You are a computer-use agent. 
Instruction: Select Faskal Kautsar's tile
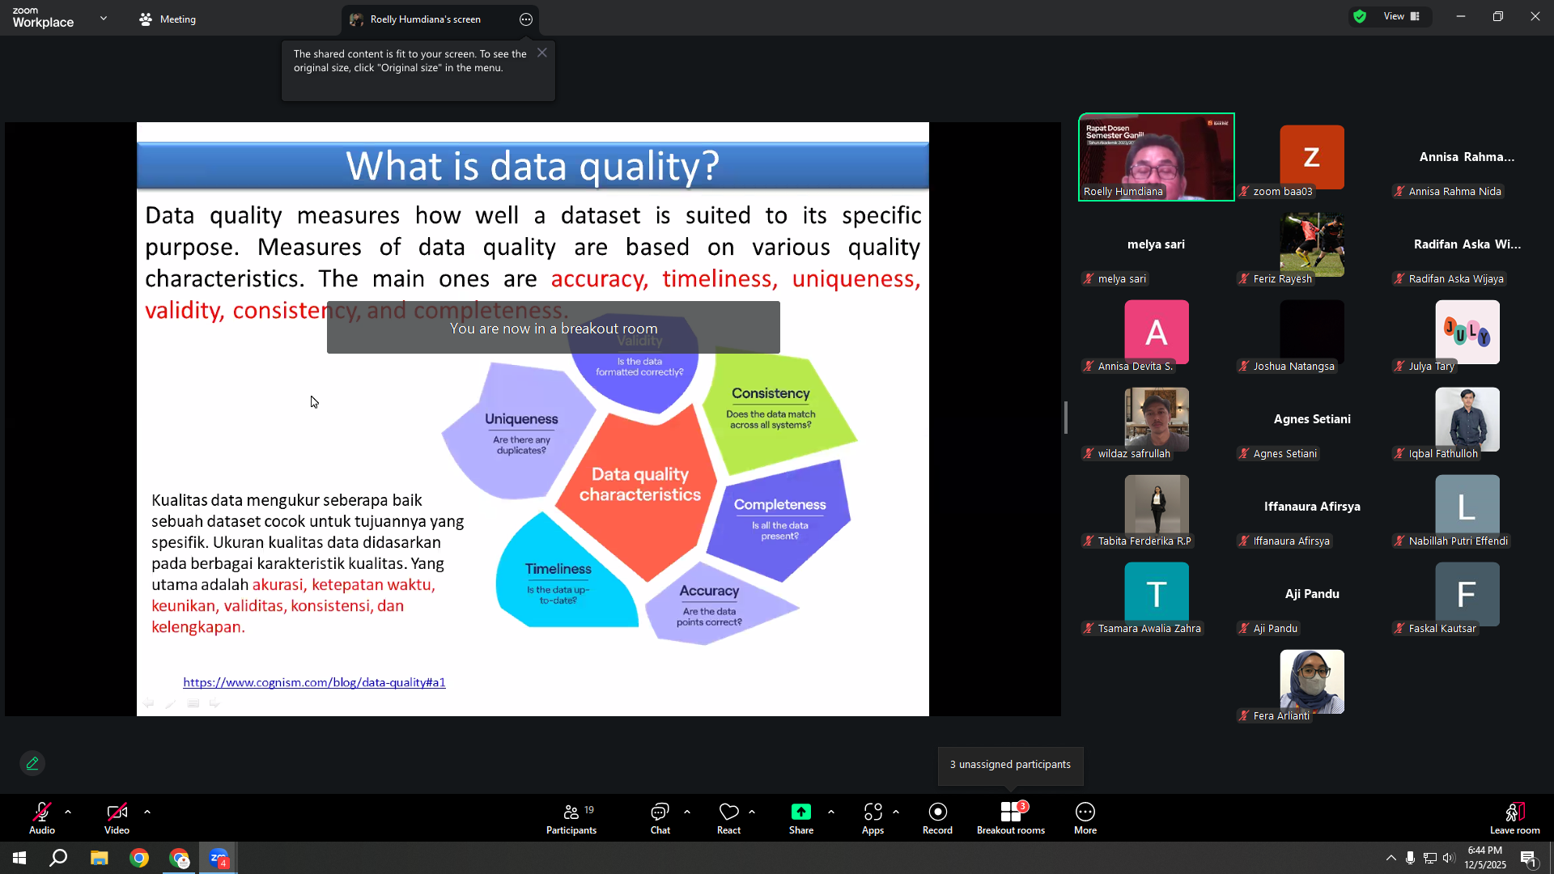tap(1467, 594)
